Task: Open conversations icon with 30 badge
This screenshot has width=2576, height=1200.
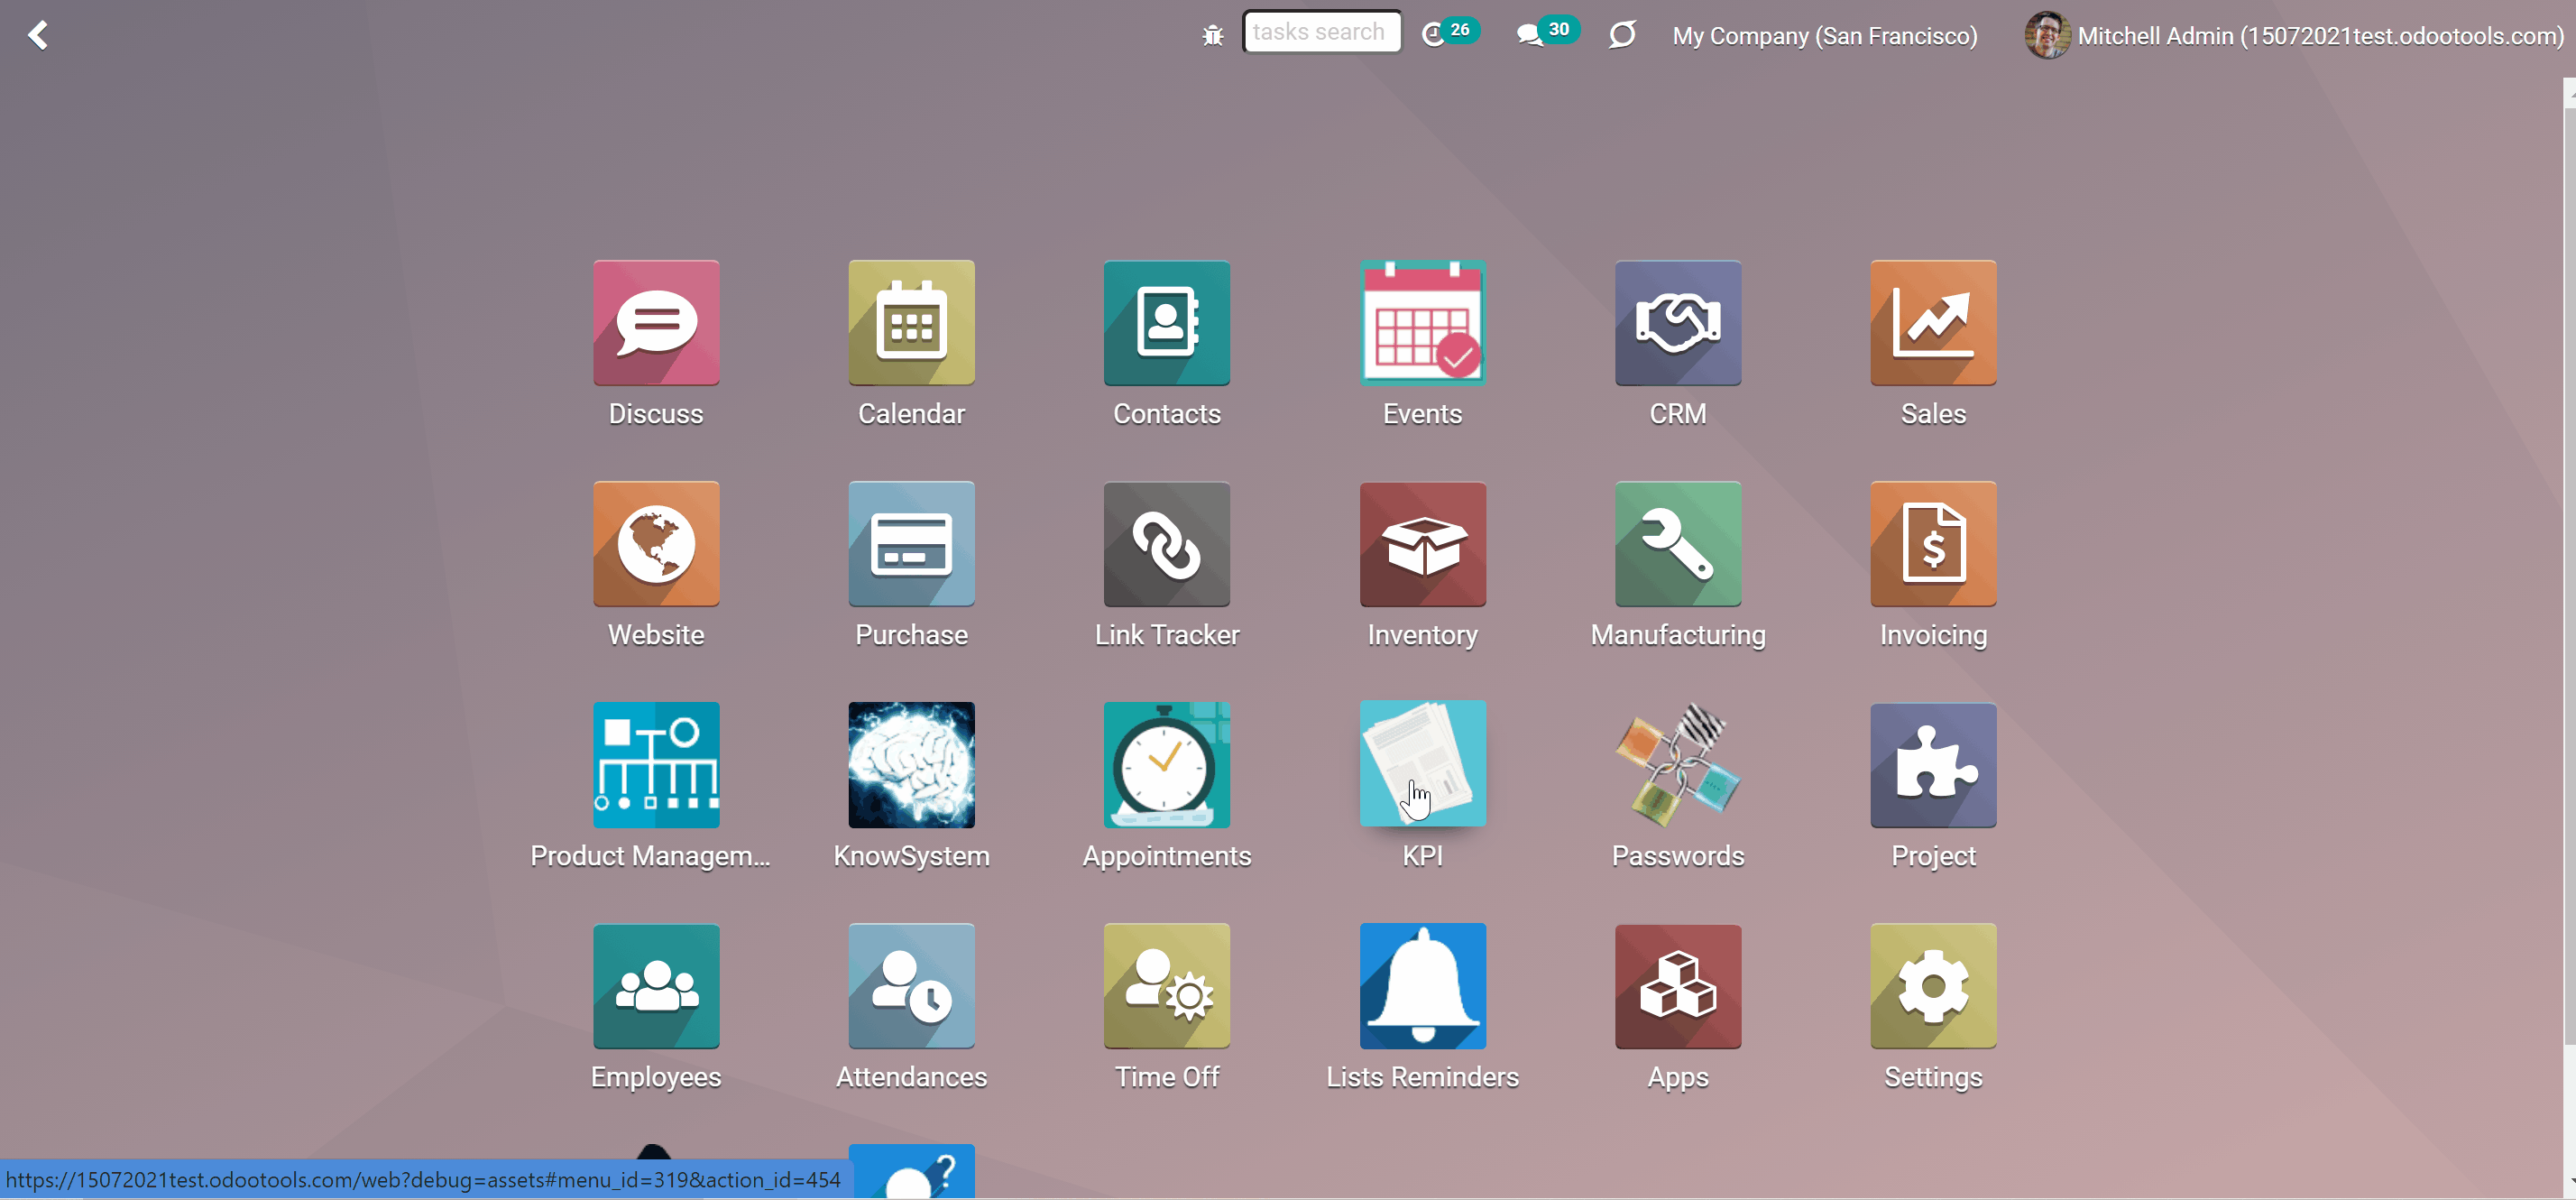Action: tap(1547, 33)
